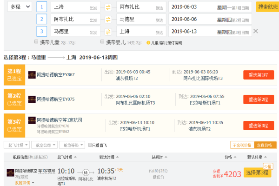Click Etihad logo in segment 2 row
This screenshot has width=279, height=186.
pyautogui.click(x=32, y=100)
